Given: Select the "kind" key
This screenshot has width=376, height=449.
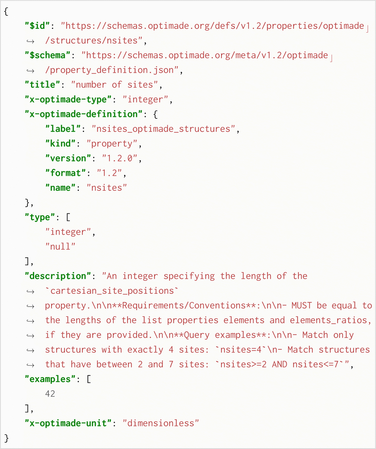Looking at the screenshot, I should point(61,144).
